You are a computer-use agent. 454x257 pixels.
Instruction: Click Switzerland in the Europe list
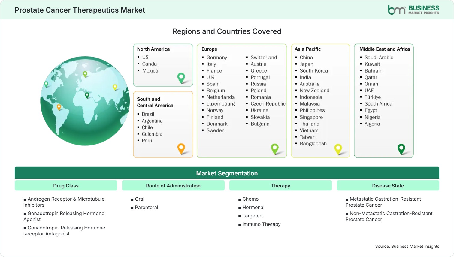click(264, 58)
